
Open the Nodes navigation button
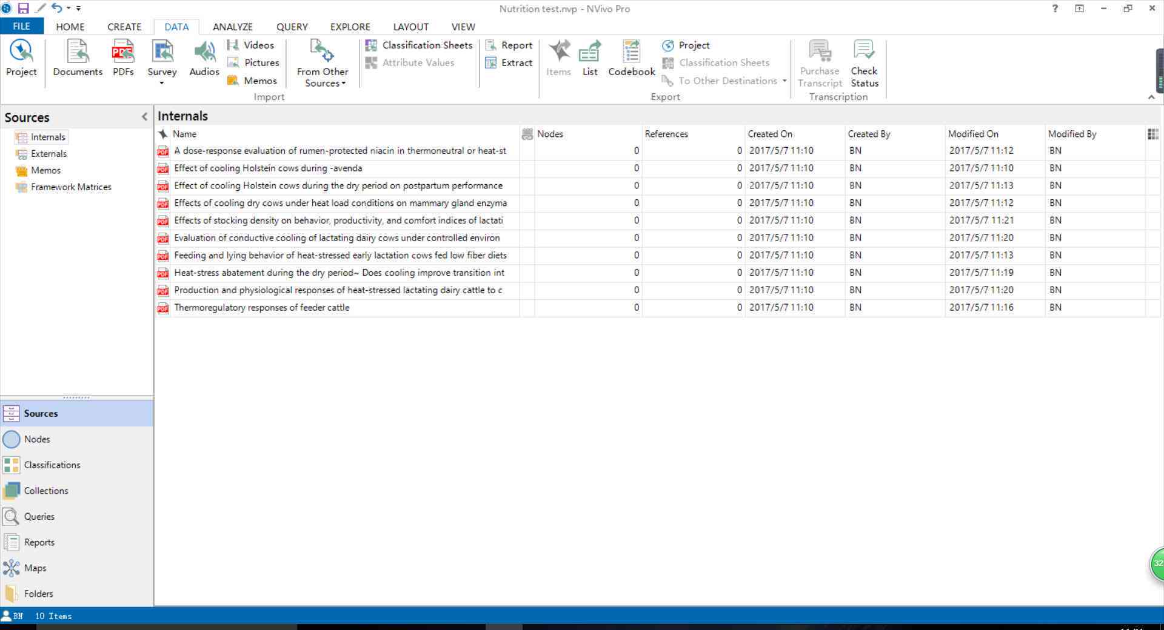[x=76, y=439]
